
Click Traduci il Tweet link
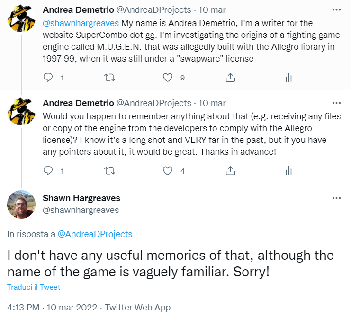(34, 287)
